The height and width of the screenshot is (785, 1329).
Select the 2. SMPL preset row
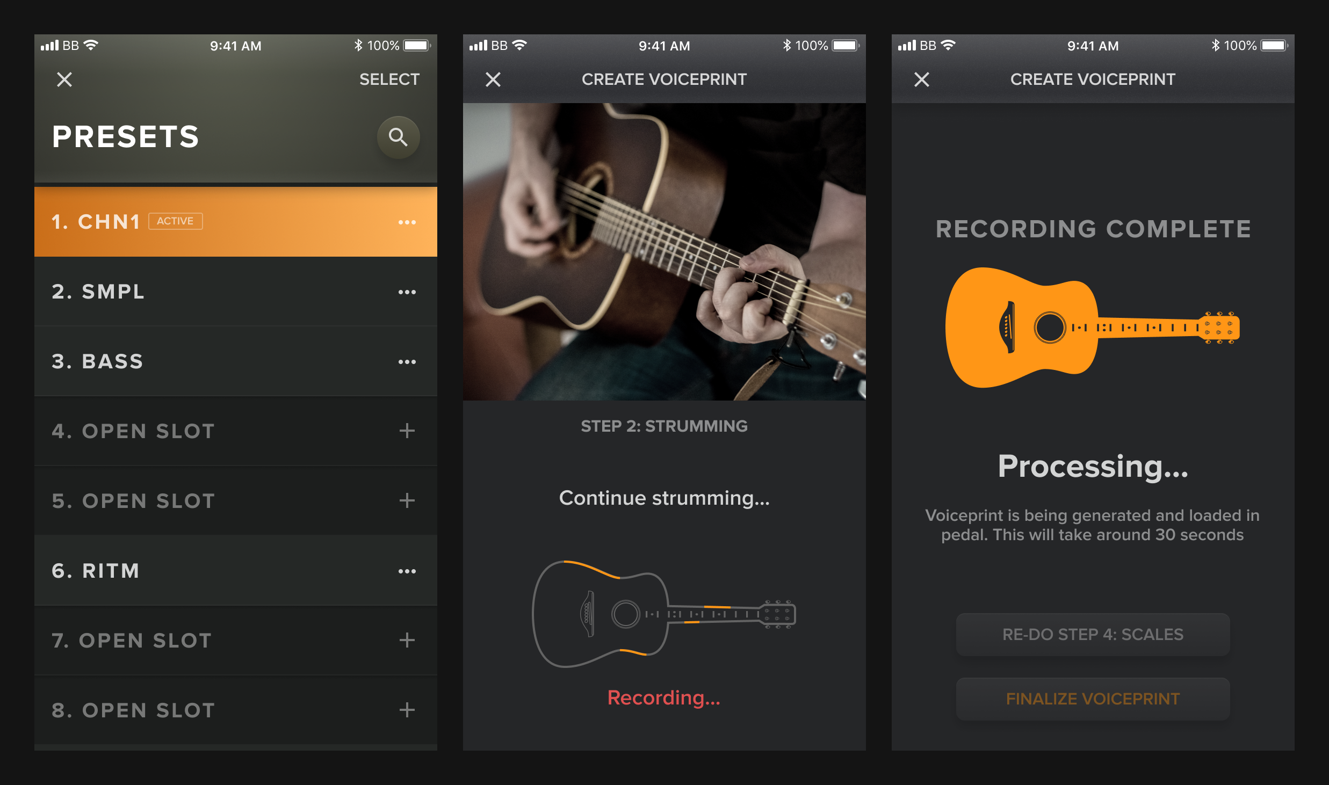pos(236,292)
